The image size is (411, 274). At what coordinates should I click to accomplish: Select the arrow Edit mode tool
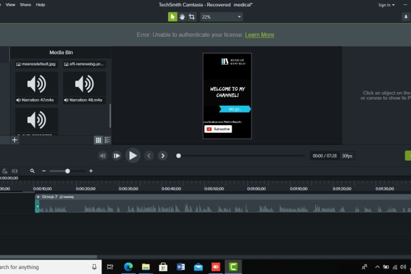coord(172,17)
